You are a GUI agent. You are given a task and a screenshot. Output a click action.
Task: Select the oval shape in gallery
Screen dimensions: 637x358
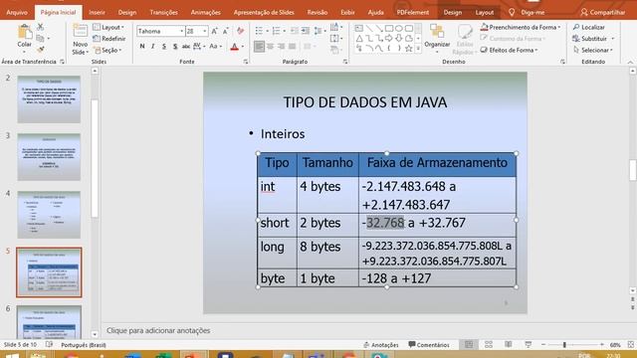[399, 29]
